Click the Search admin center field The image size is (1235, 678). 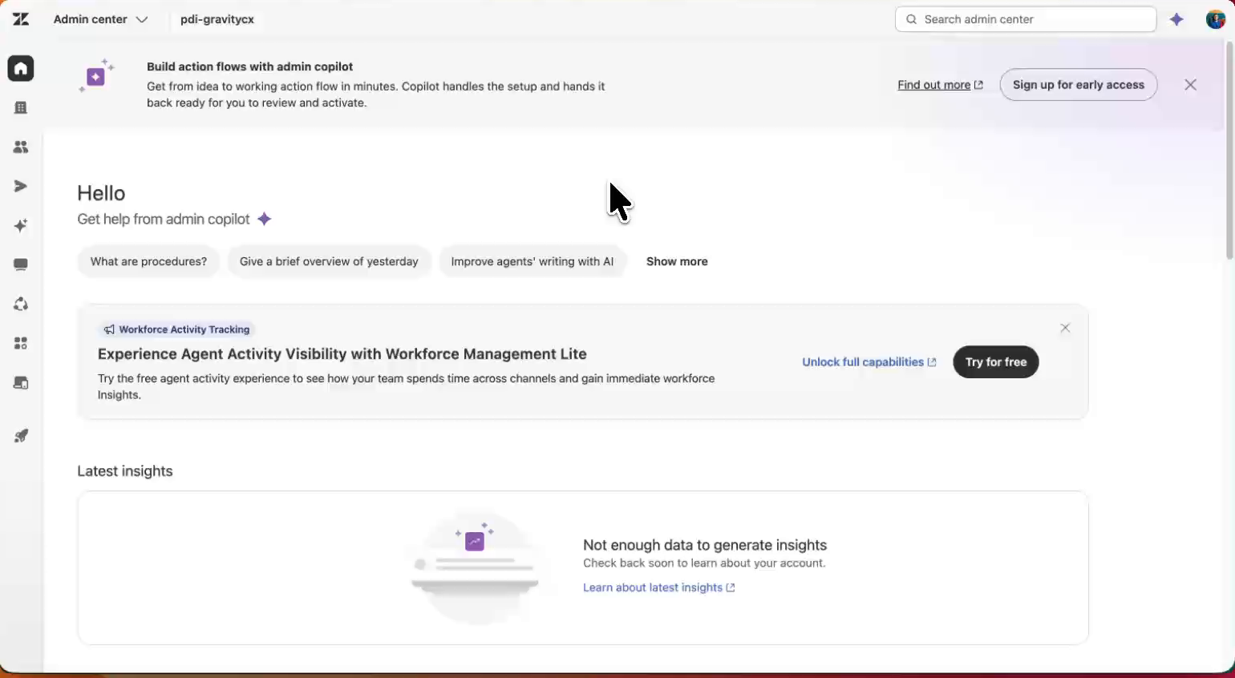(x=1026, y=19)
